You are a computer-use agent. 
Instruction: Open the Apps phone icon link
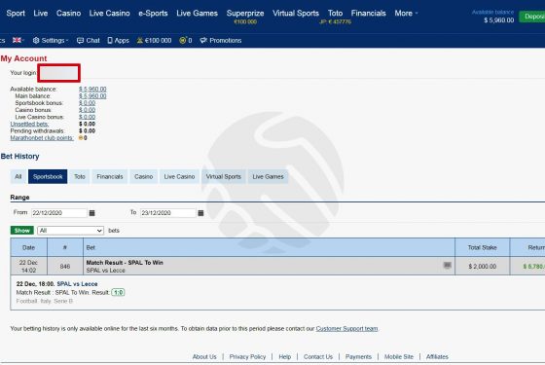(110, 40)
